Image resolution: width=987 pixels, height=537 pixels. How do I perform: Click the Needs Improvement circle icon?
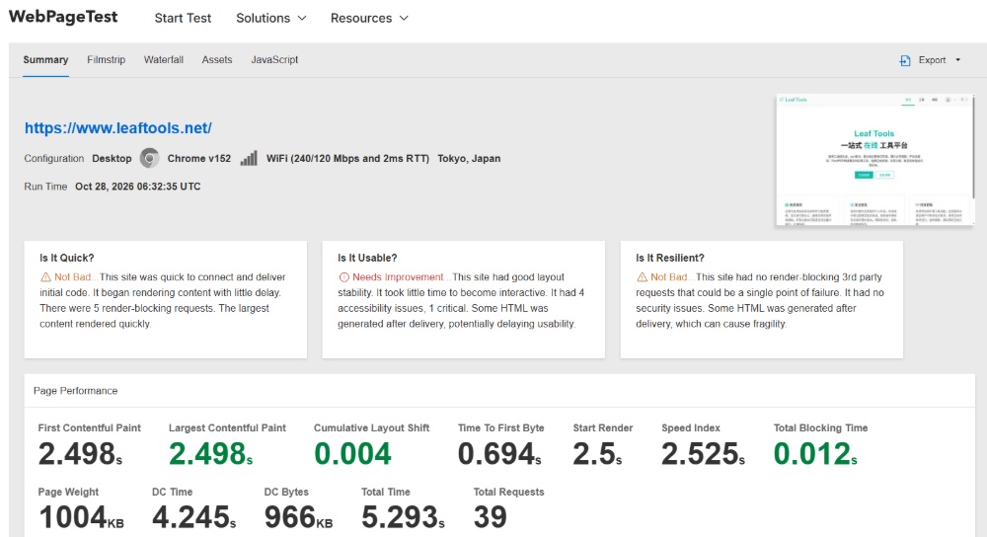click(x=343, y=277)
